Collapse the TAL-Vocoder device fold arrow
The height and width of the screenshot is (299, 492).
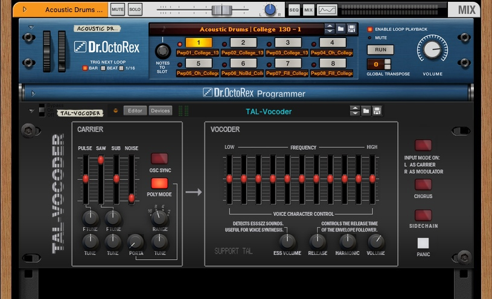[x=31, y=111]
